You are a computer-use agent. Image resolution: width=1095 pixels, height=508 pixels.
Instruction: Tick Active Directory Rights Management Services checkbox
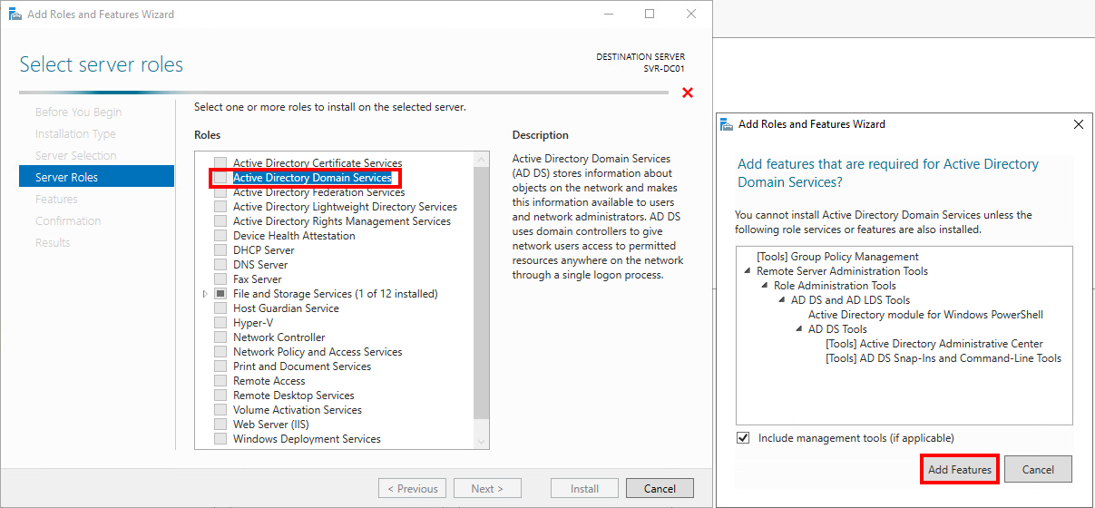[x=220, y=221]
